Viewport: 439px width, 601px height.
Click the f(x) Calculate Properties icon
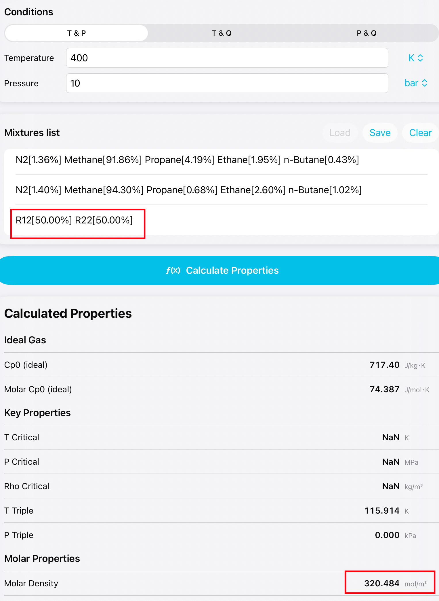point(173,271)
